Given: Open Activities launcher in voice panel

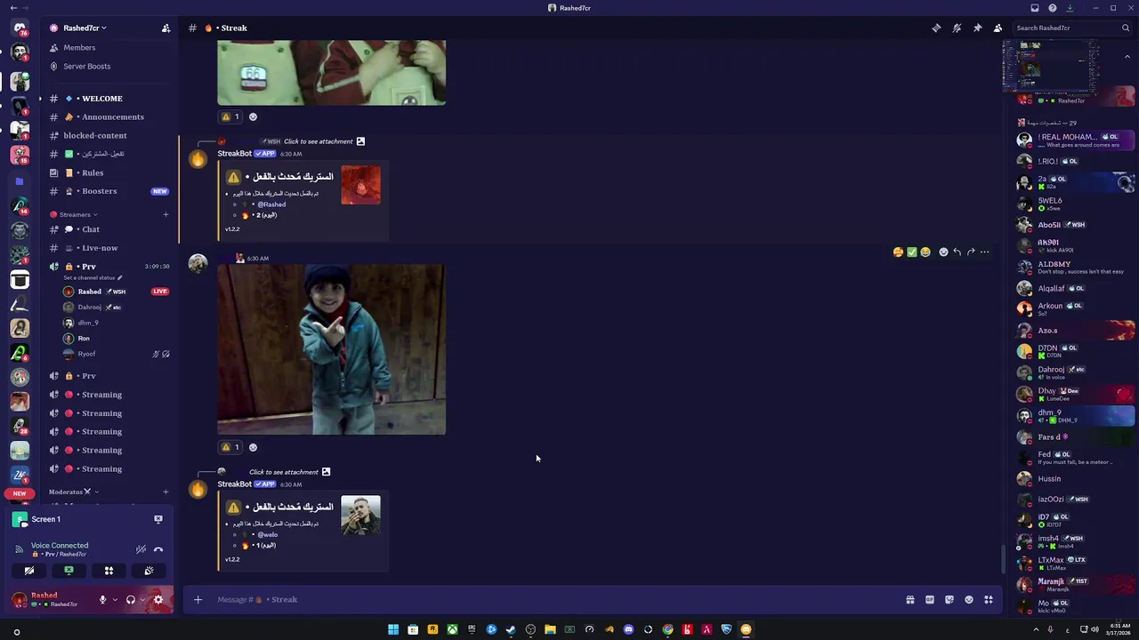Looking at the screenshot, I should click(x=109, y=571).
